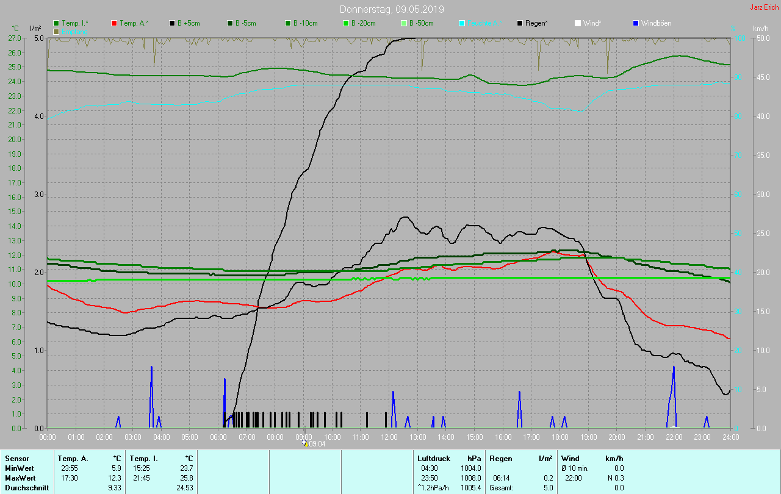Click the blue Windböen legend swatch

pos(636,23)
